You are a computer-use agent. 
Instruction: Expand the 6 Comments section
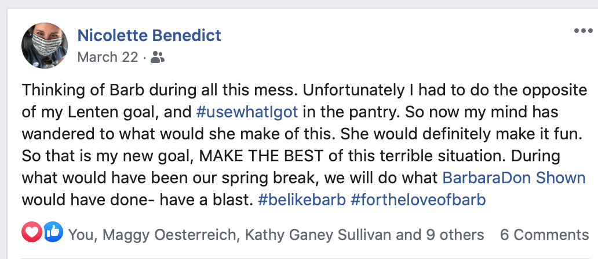(544, 234)
